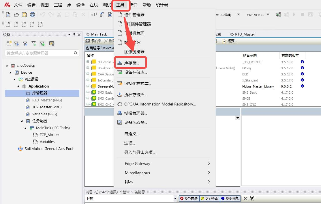
Task: Click the 添加库 button
Action: pos(93,41)
